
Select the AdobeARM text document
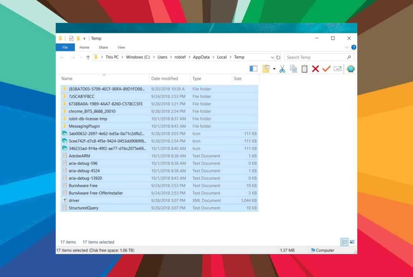pos(159,156)
